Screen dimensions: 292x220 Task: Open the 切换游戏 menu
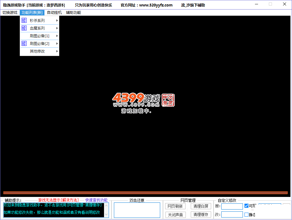10,13
